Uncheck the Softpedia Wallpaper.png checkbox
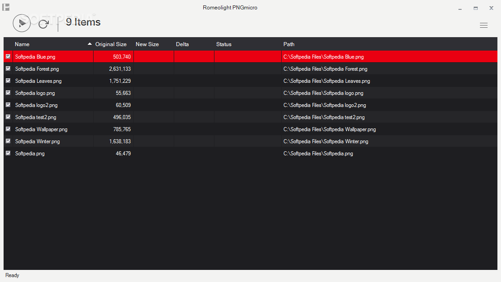 click(x=8, y=129)
